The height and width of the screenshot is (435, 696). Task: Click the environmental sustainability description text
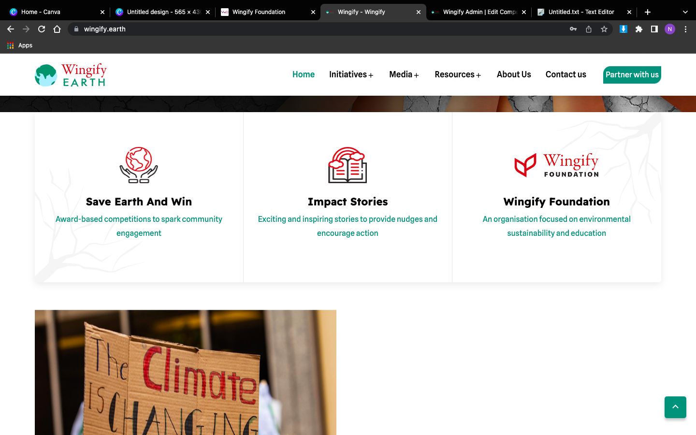(556, 226)
